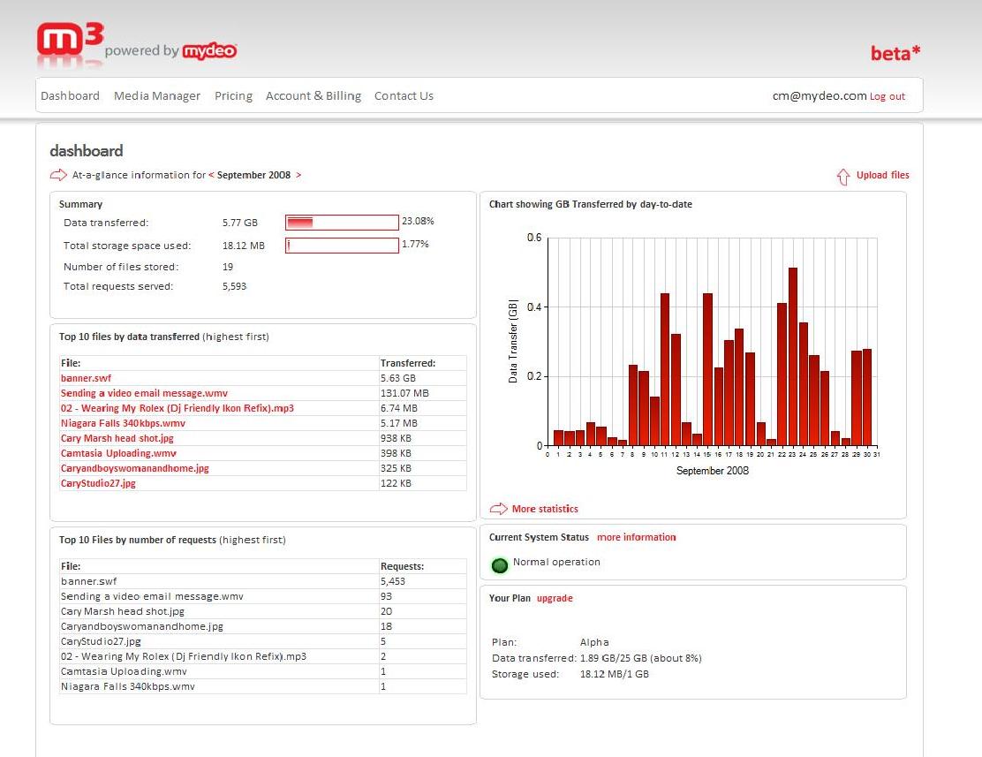Open Media Manager from the navigation

[x=157, y=96]
